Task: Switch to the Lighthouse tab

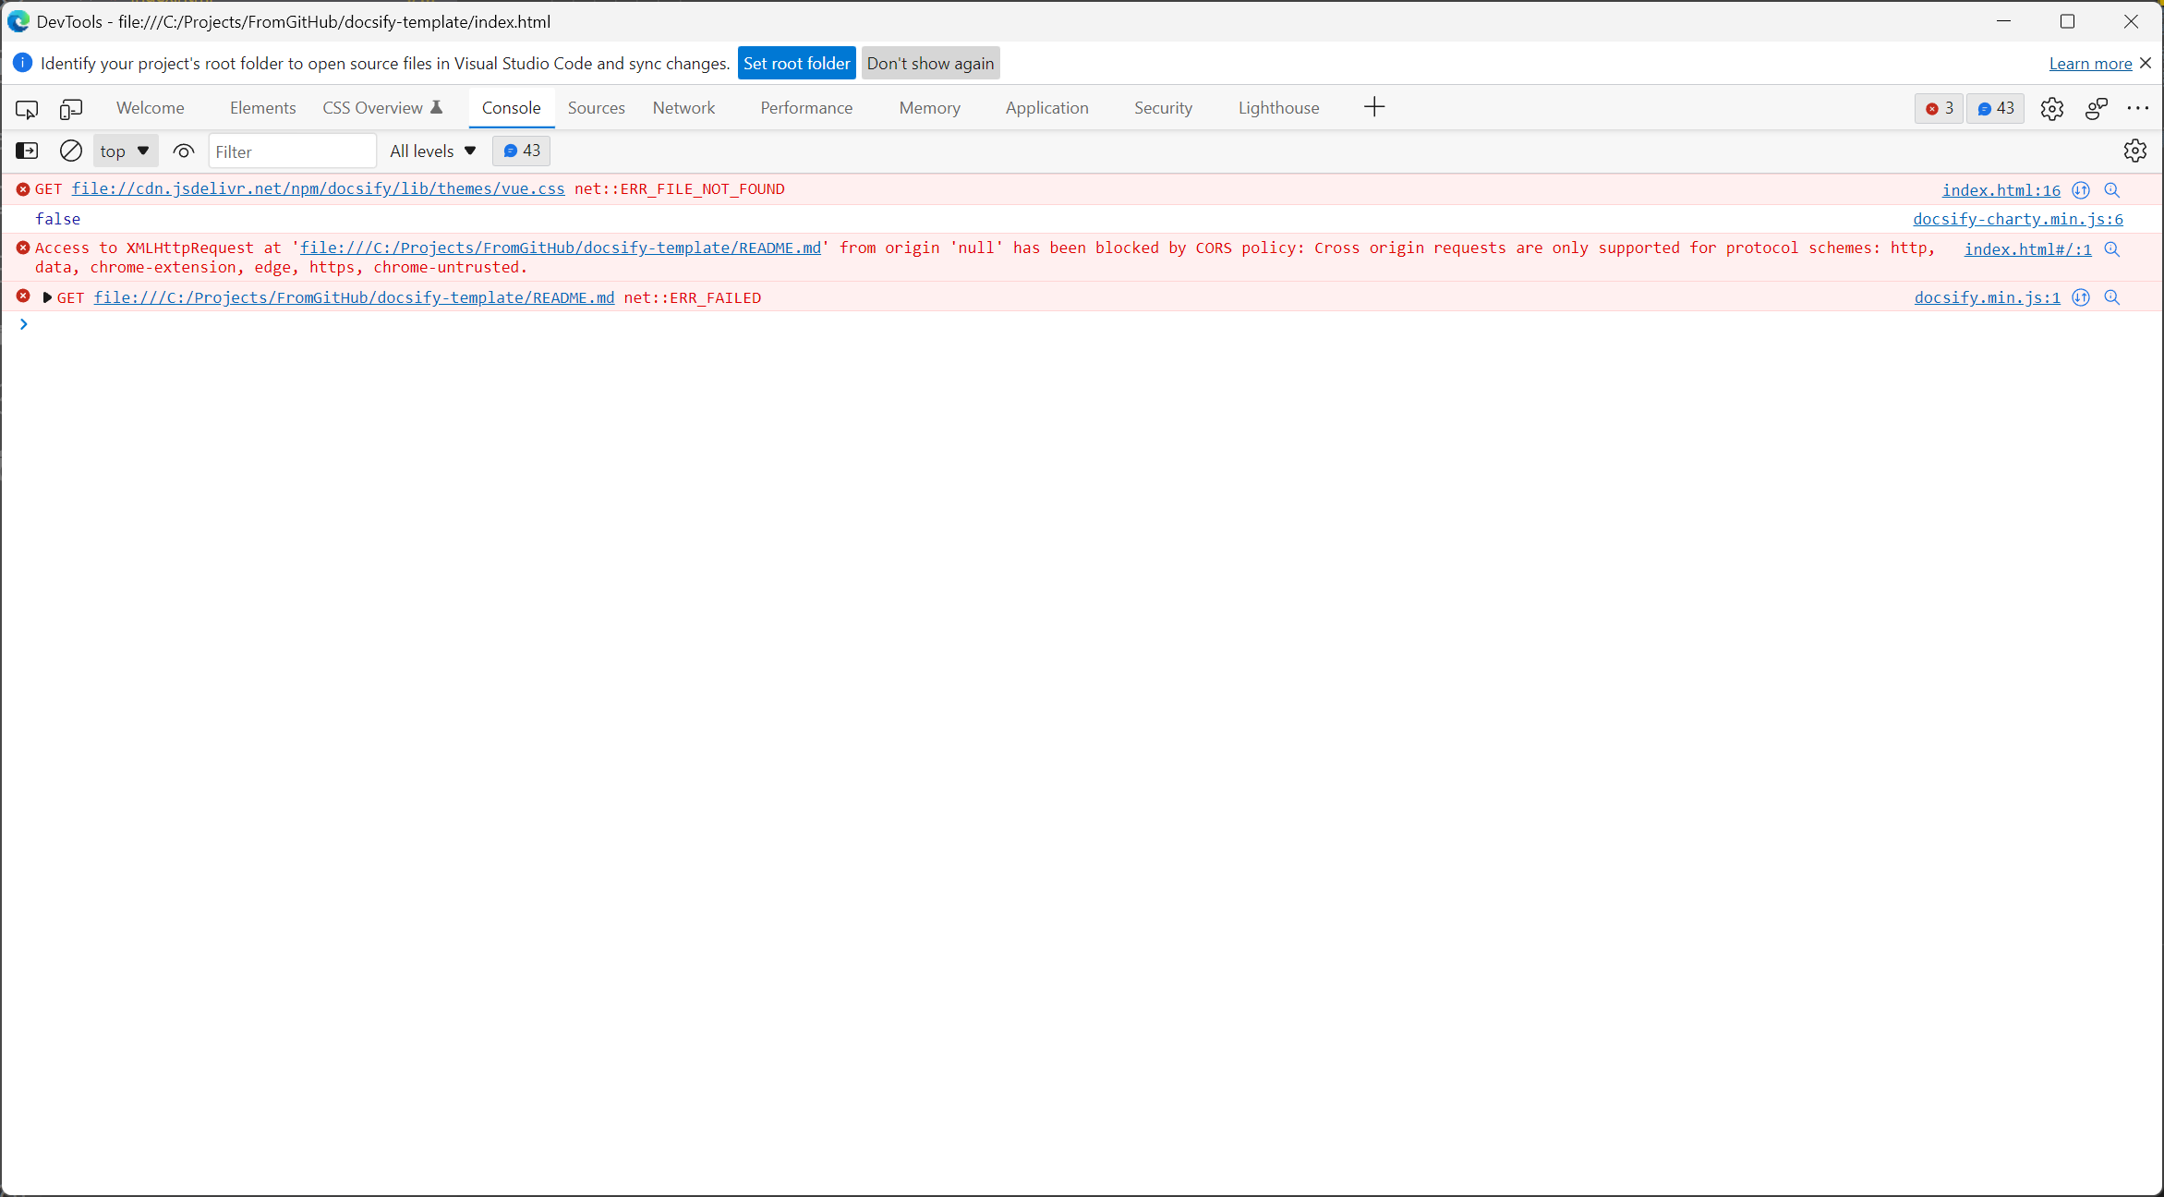Action: click(1278, 108)
